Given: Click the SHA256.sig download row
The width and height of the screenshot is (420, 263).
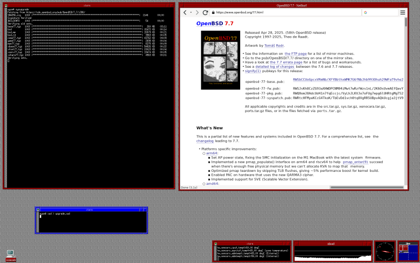Looking at the screenshot, I should [86, 15].
